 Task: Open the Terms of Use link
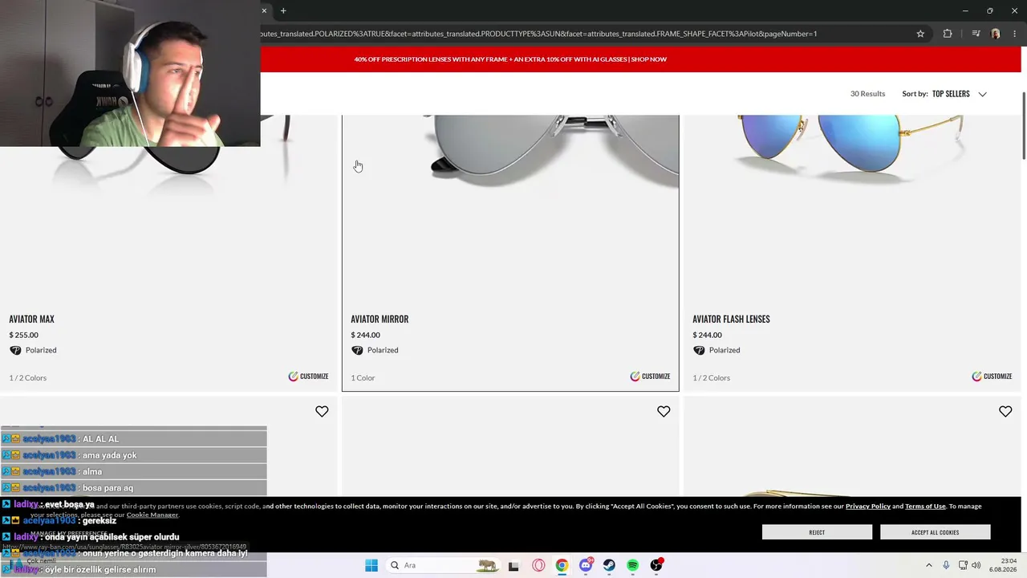pos(925,507)
